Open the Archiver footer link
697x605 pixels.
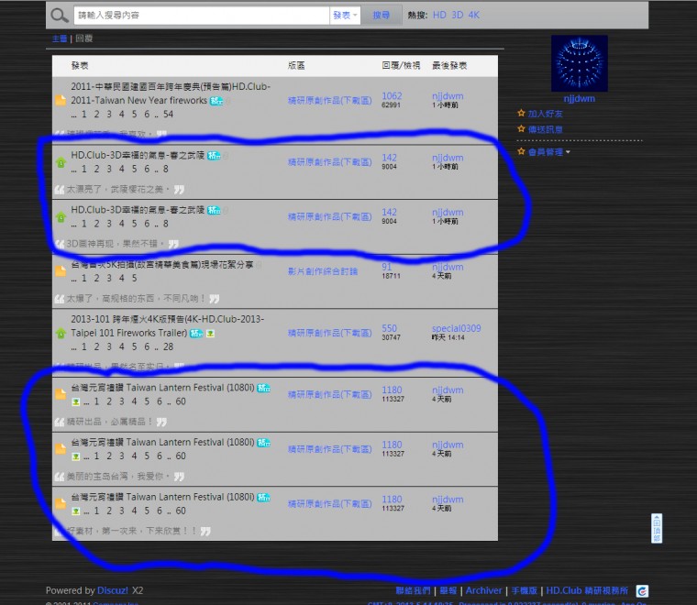click(x=483, y=590)
